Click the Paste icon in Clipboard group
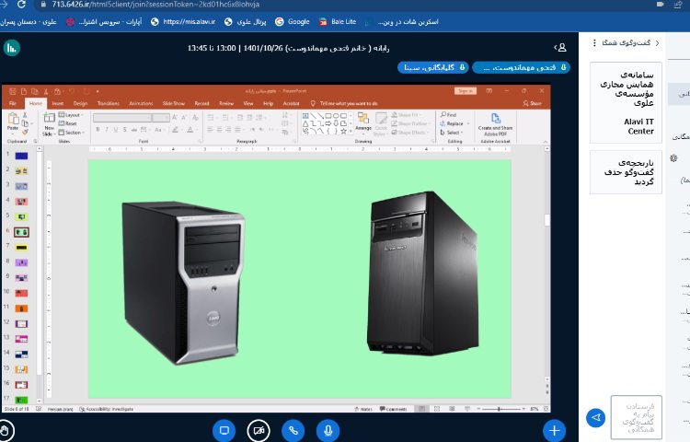Image resolution: width=690 pixels, height=442 pixels. tap(14, 122)
